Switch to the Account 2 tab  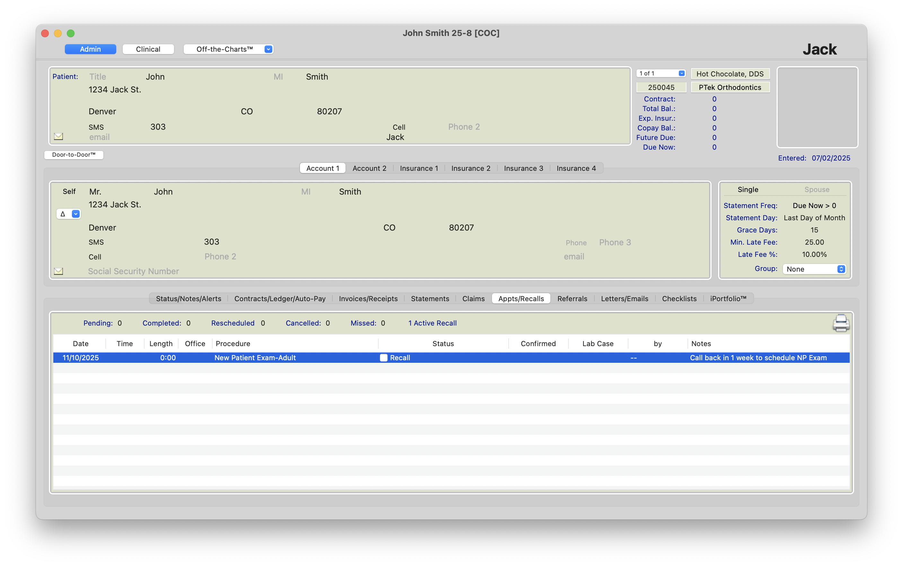pyautogui.click(x=369, y=168)
